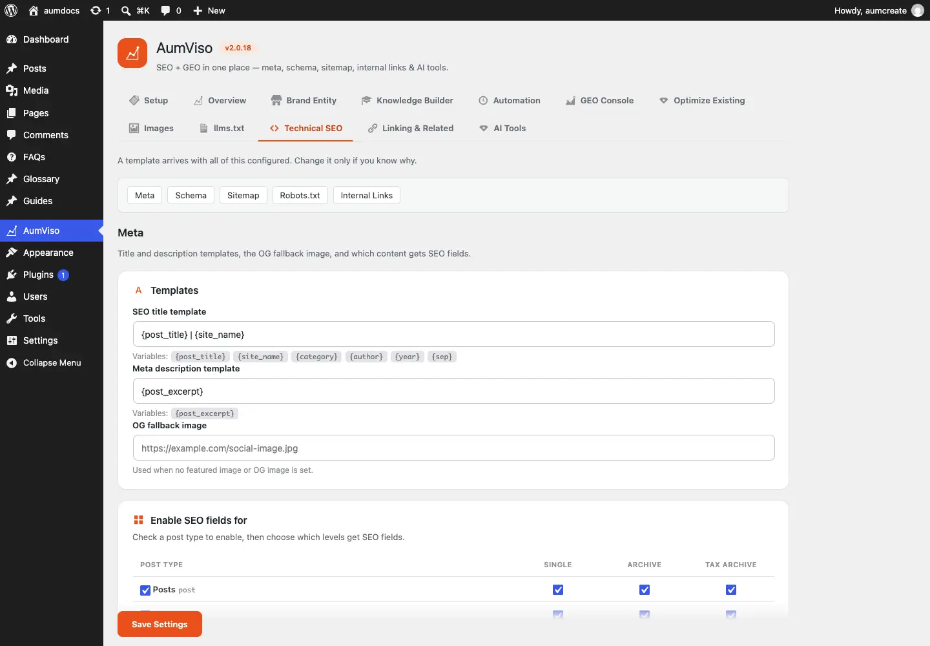Click the Posts pin icon

(x=12, y=68)
